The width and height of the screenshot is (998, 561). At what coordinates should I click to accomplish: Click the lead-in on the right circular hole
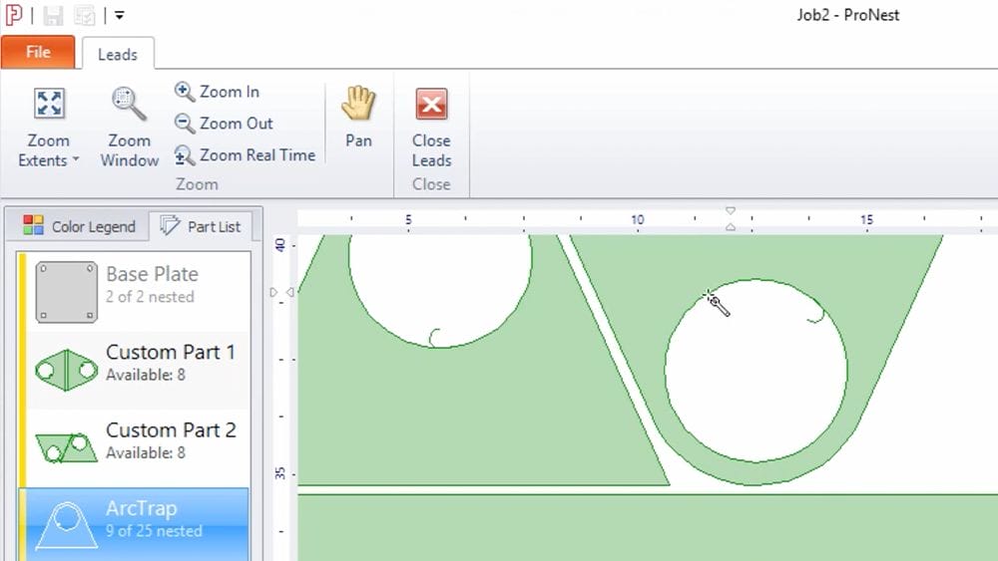coord(814,317)
